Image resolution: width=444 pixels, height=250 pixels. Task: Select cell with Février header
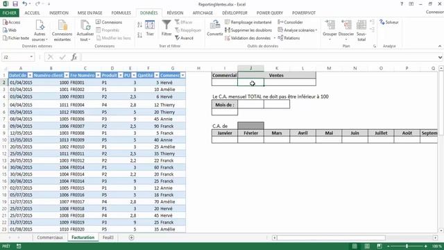[x=250, y=133]
